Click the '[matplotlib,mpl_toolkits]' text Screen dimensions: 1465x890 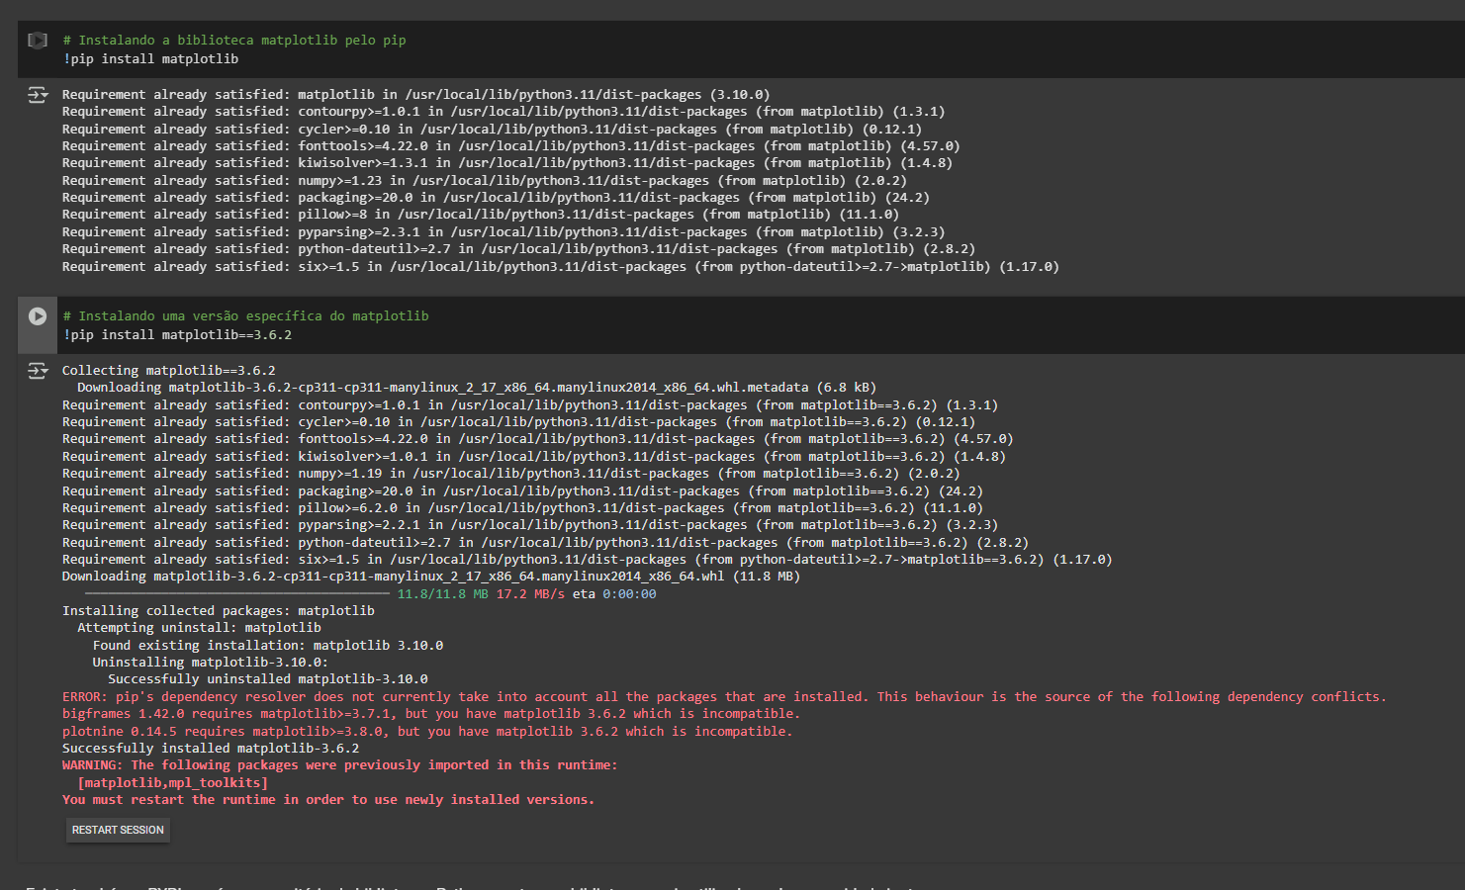click(x=173, y=783)
